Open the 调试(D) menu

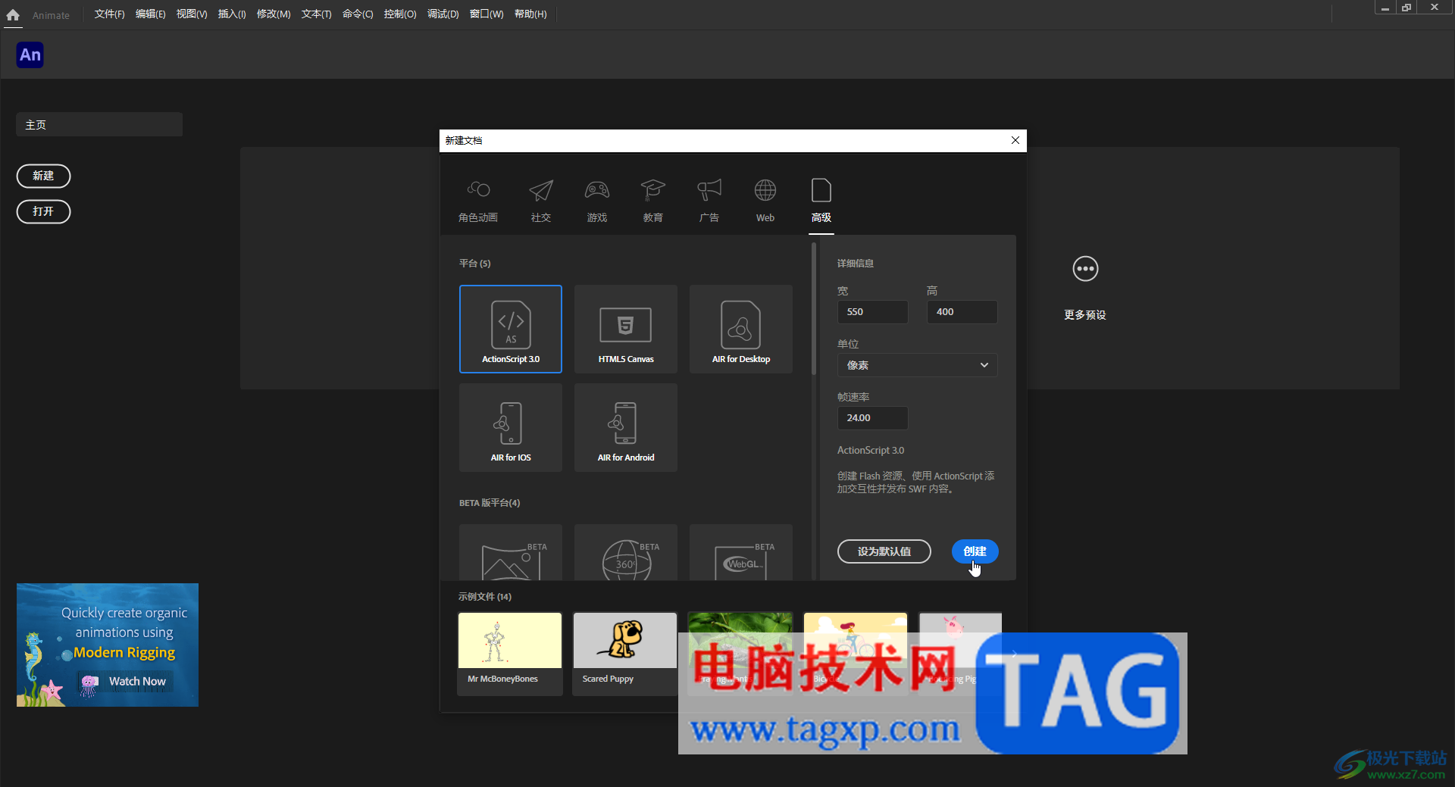[443, 14]
